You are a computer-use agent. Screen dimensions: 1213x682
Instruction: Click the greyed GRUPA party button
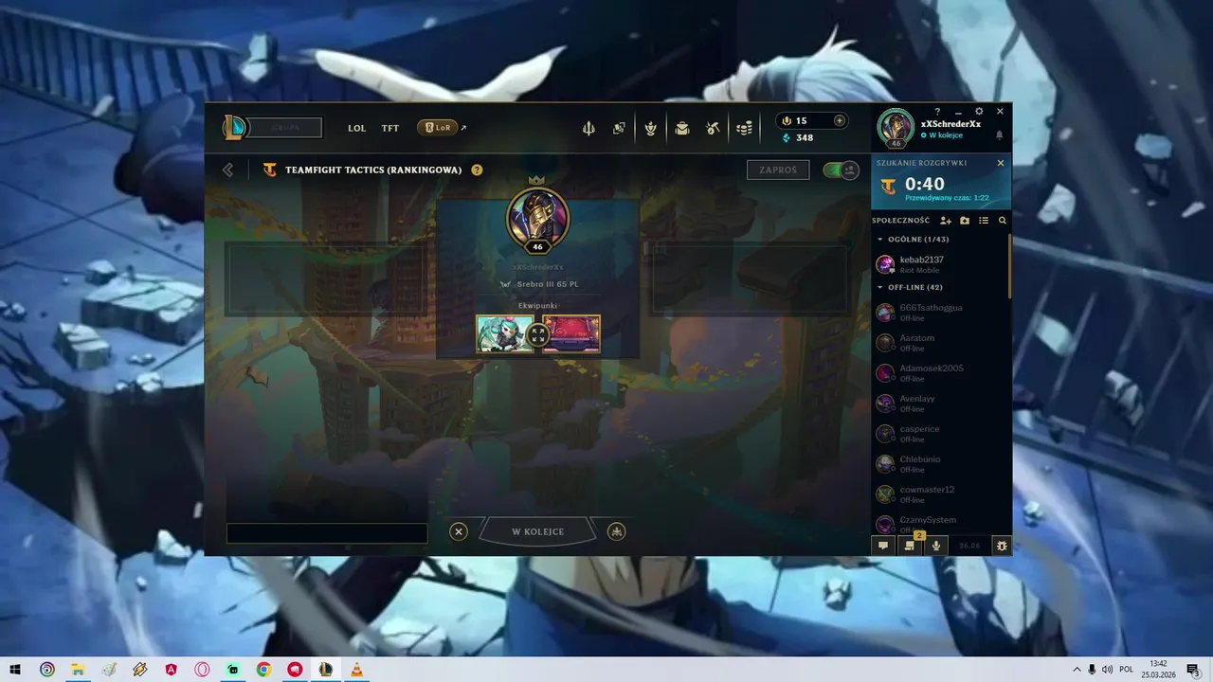coord(284,127)
